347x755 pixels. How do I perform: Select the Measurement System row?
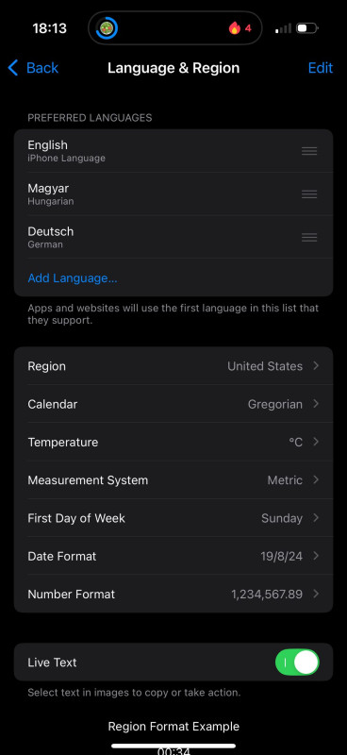pyautogui.click(x=173, y=480)
